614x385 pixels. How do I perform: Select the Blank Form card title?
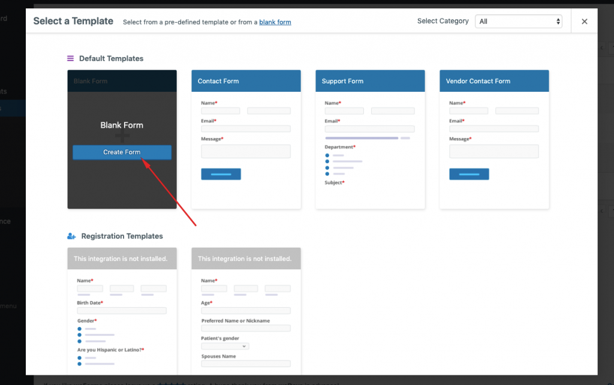(122, 125)
